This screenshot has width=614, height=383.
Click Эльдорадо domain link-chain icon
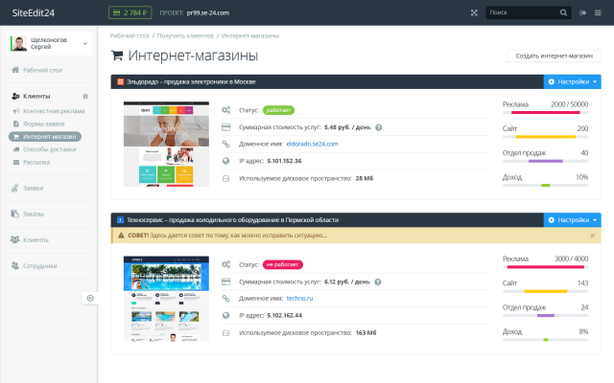coord(226,144)
